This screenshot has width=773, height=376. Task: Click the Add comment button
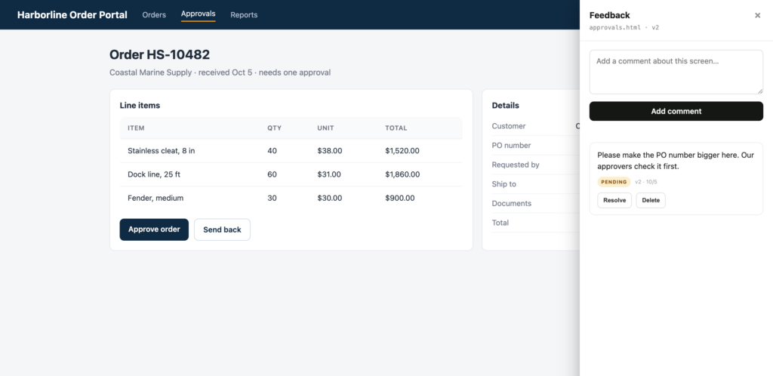click(676, 112)
